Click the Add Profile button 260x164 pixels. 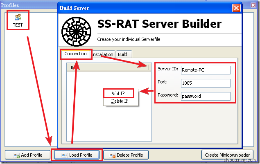27,155
